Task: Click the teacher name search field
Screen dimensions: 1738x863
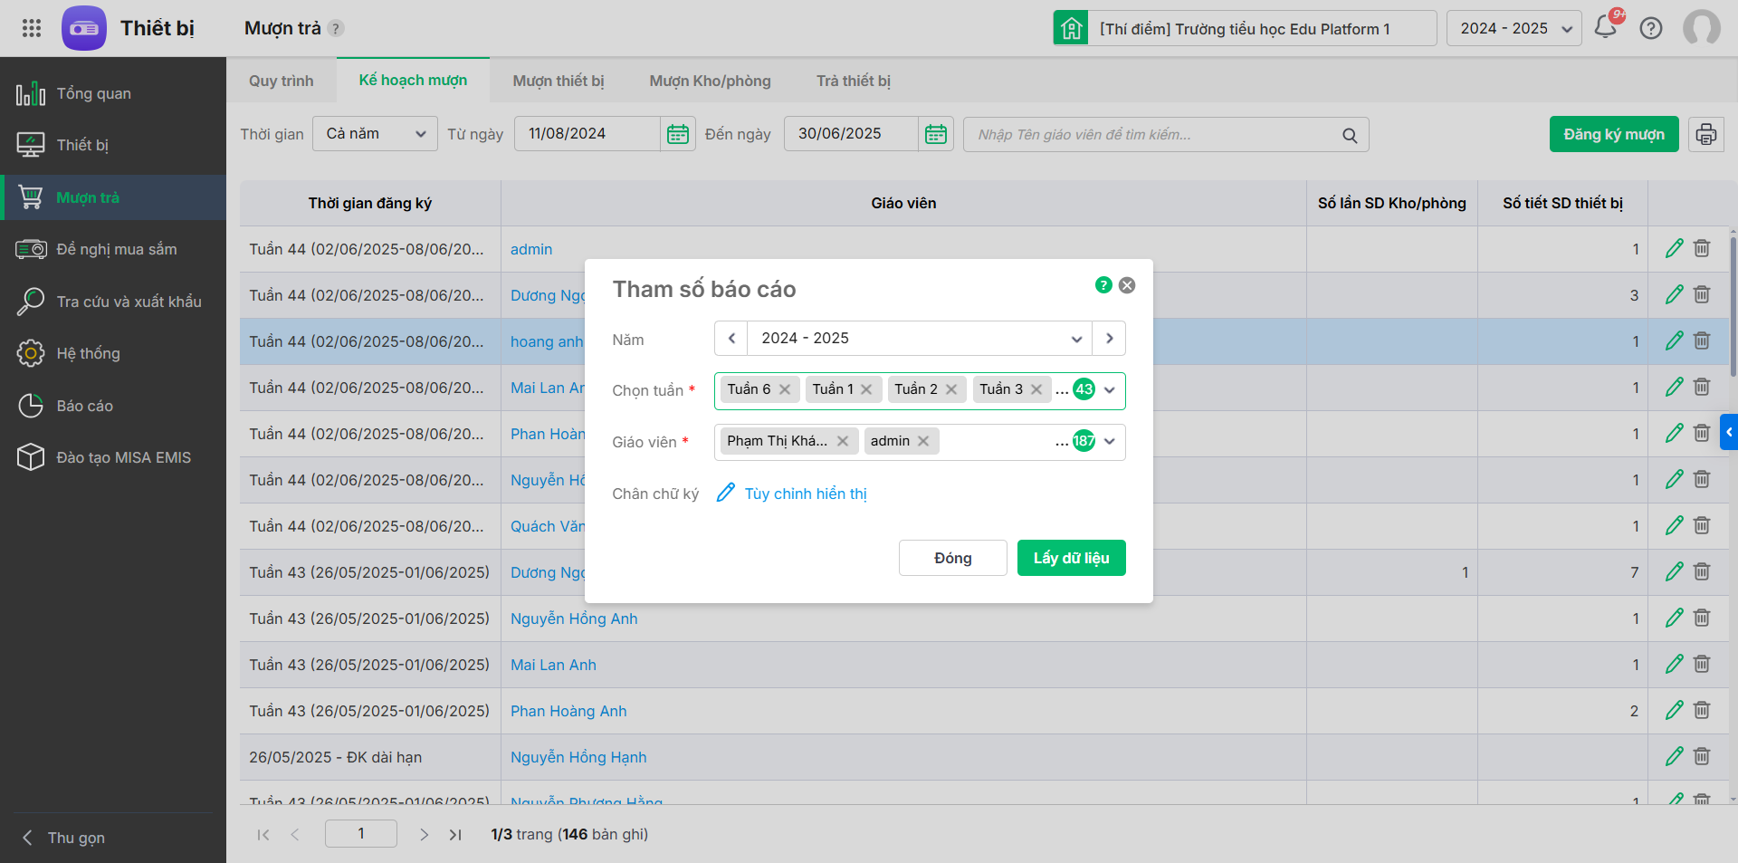Action: click(1166, 134)
